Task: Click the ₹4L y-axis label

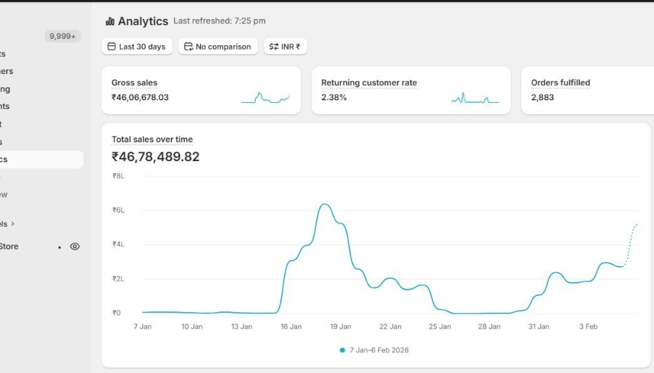Action: 119,244
